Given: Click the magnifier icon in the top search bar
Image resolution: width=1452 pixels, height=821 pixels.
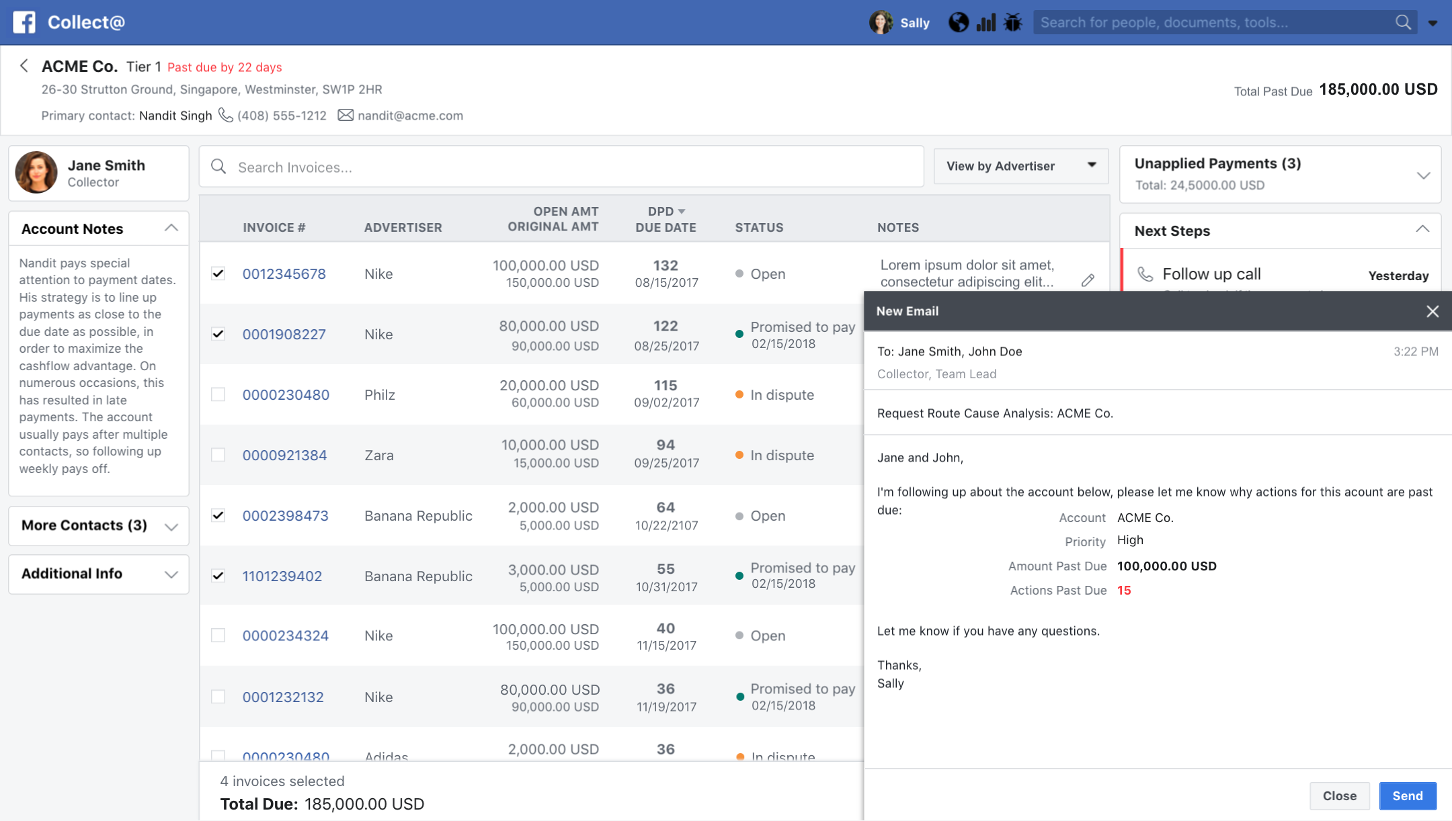Looking at the screenshot, I should pyautogui.click(x=1403, y=23).
